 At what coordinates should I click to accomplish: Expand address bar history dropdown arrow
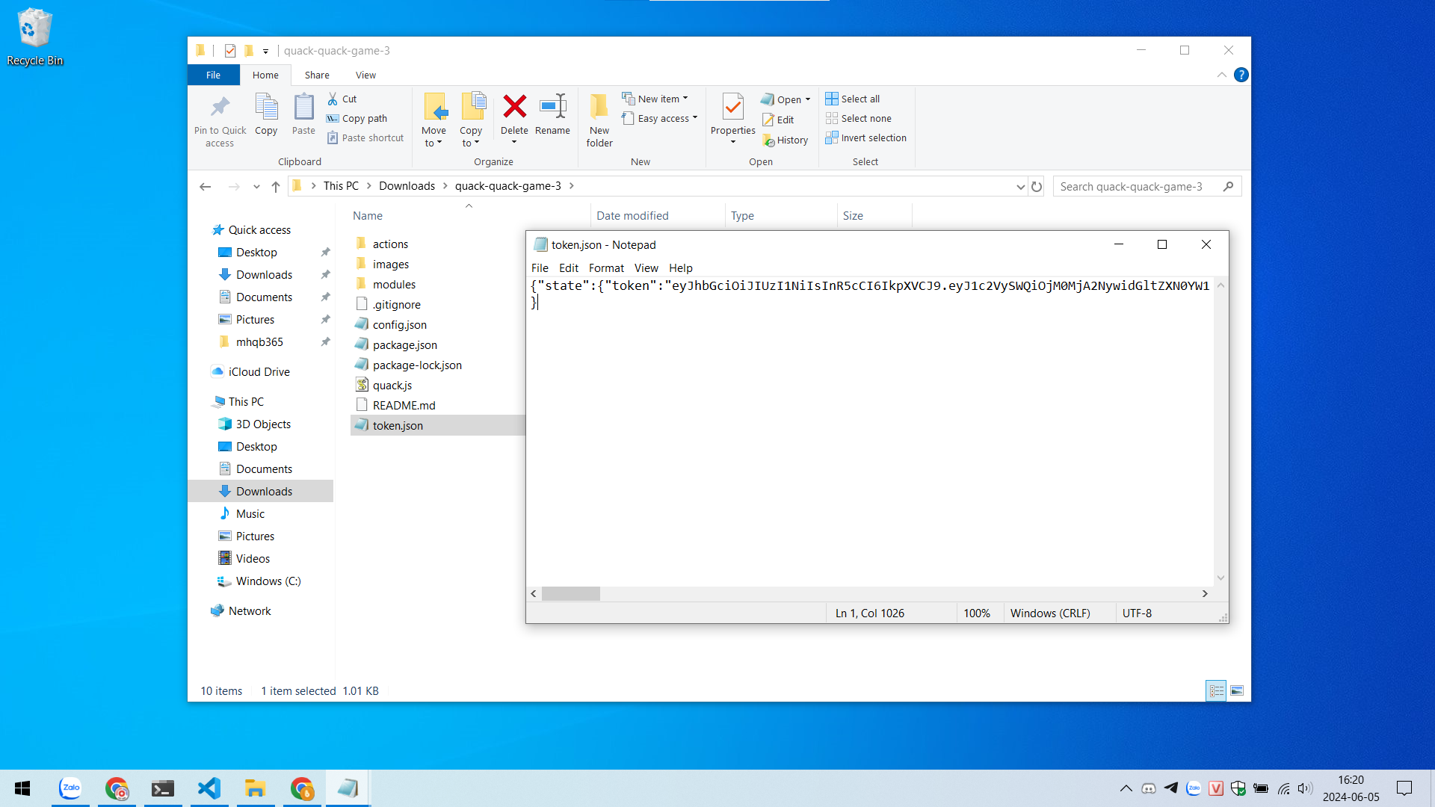coord(1020,187)
